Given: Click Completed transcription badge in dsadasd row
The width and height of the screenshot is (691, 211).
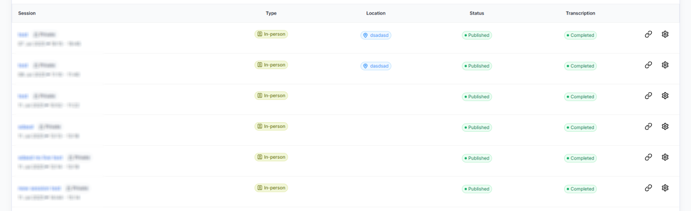Looking at the screenshot, I should [x=580, y=35].
